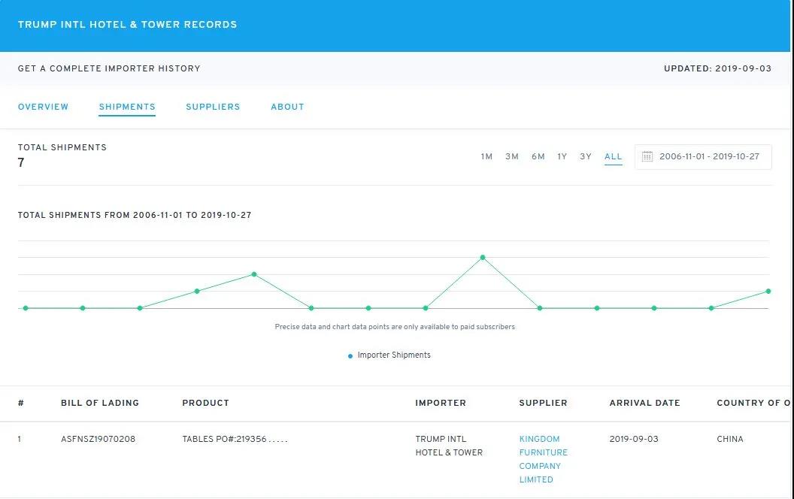Click row number 1 in shipments table
794x499 pixels.
click(20, 439)
